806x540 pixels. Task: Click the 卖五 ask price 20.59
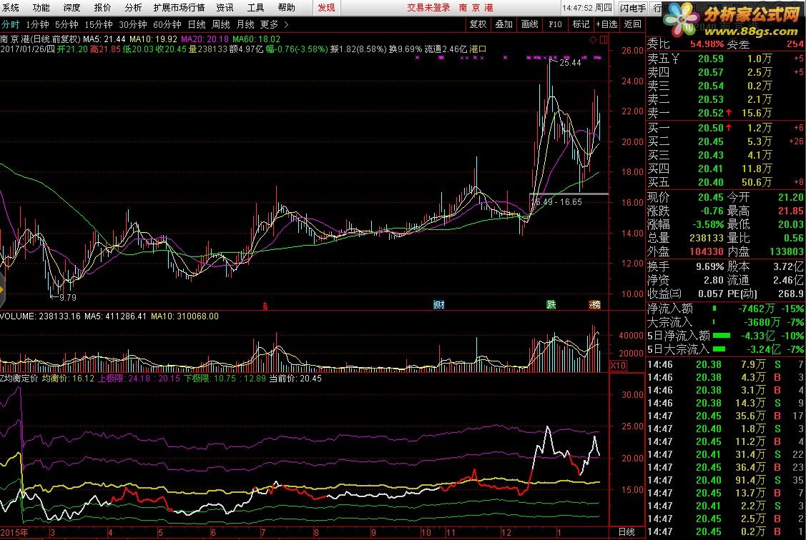(x=711, y=59)
